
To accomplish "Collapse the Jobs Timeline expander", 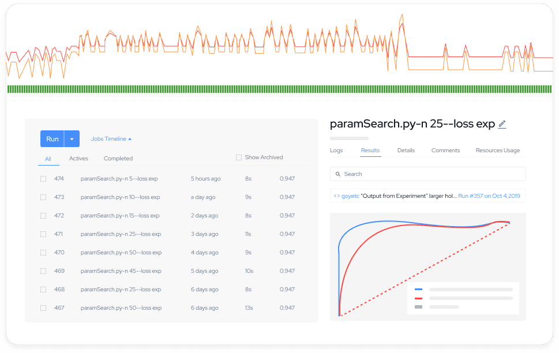I will tap(111, 139).
